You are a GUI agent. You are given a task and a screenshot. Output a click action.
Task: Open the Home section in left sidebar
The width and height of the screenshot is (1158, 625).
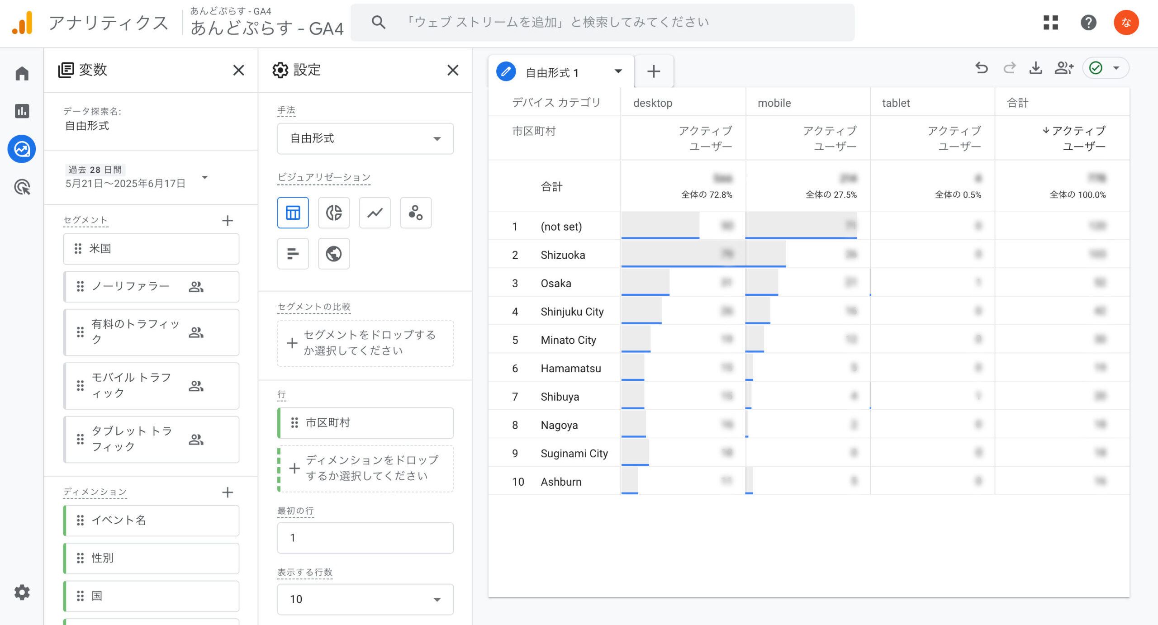click(22, 73)
